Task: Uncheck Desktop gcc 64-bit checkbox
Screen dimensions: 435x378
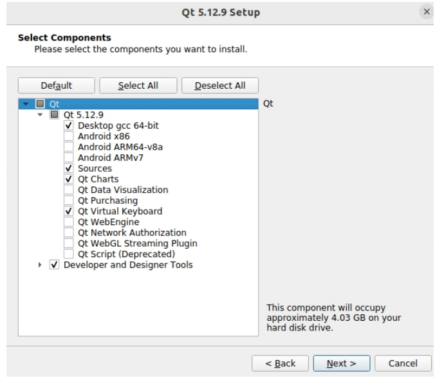Action: pos(68,125)
